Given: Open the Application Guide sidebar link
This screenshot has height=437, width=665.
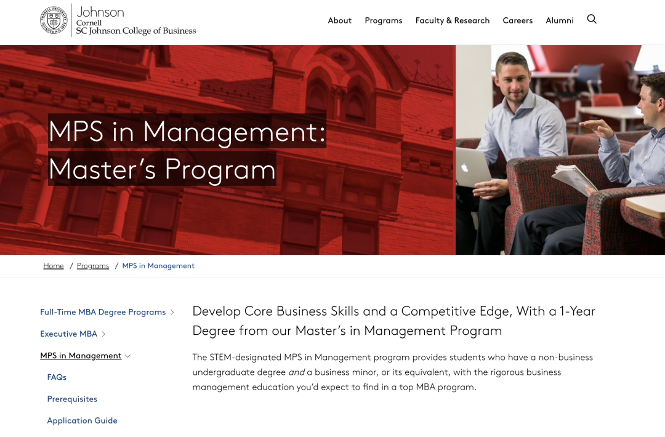Looking at the screenshot, I should 83,420.
